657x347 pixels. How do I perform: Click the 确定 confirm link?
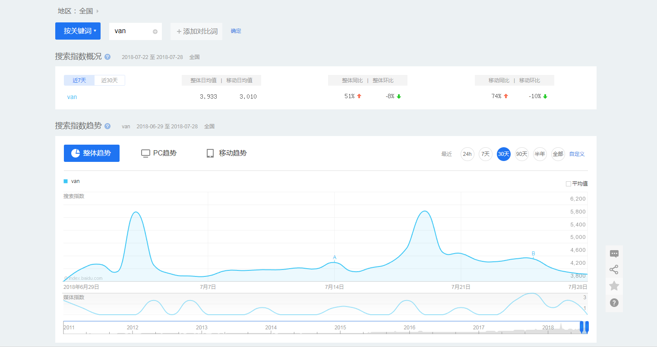point(236,31)
